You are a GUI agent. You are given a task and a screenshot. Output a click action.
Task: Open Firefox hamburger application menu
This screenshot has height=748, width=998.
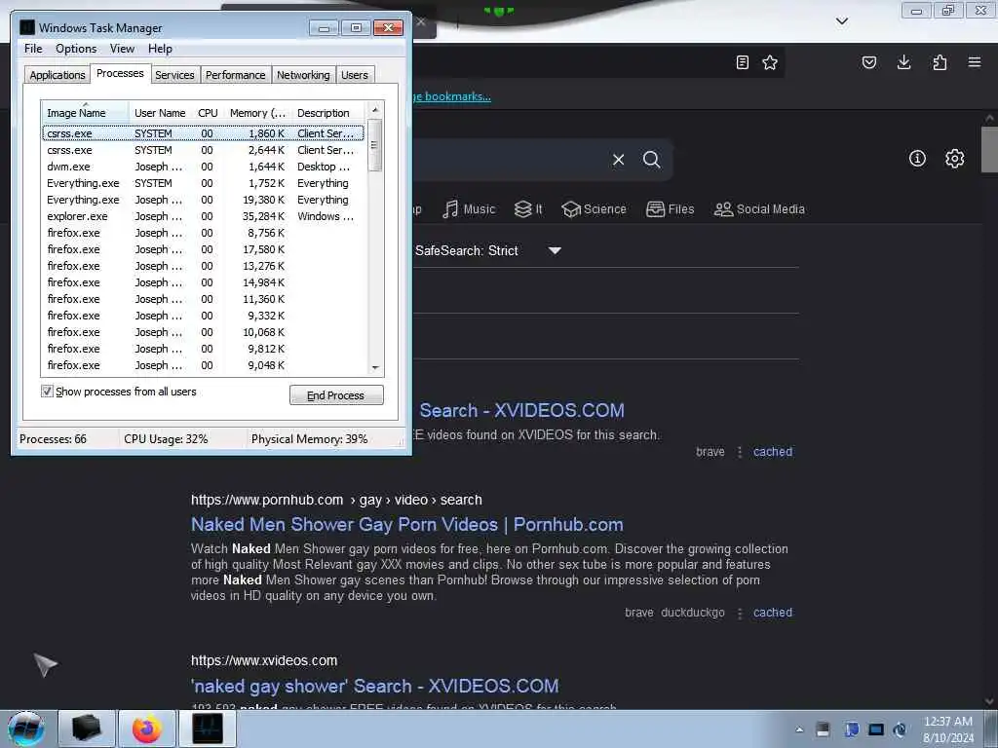point(975,62)
